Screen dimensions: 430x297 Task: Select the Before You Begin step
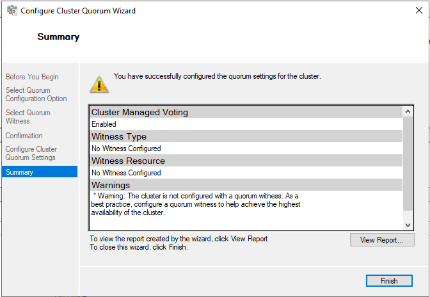point(32,77)
